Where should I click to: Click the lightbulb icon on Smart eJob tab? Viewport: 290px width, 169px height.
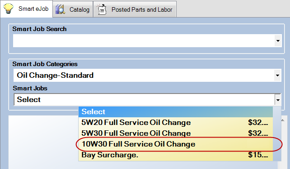tap(8, 9)
